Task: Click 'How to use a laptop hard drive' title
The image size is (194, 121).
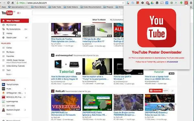Action: pos(158,78)
